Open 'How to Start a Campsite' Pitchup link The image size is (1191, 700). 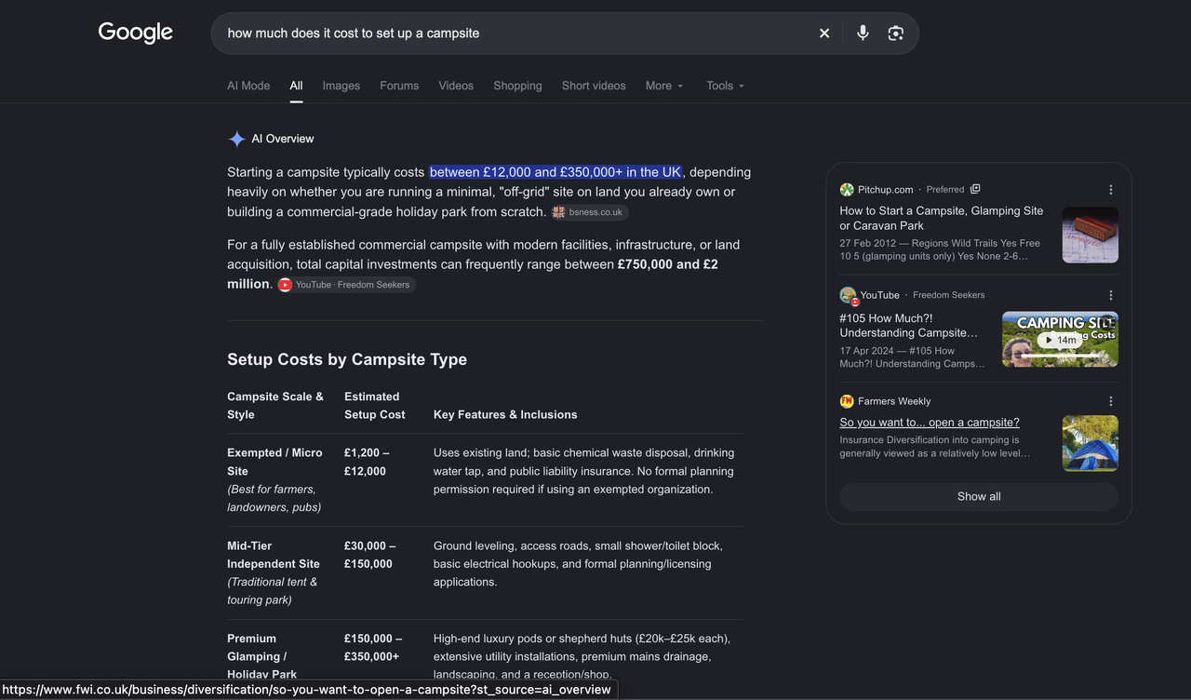[942, 218]
